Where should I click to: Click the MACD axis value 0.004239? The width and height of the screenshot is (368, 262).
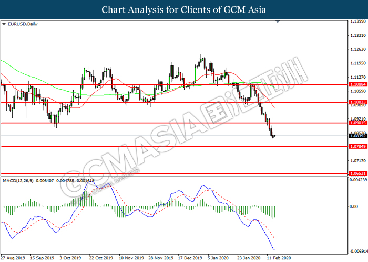359,180
